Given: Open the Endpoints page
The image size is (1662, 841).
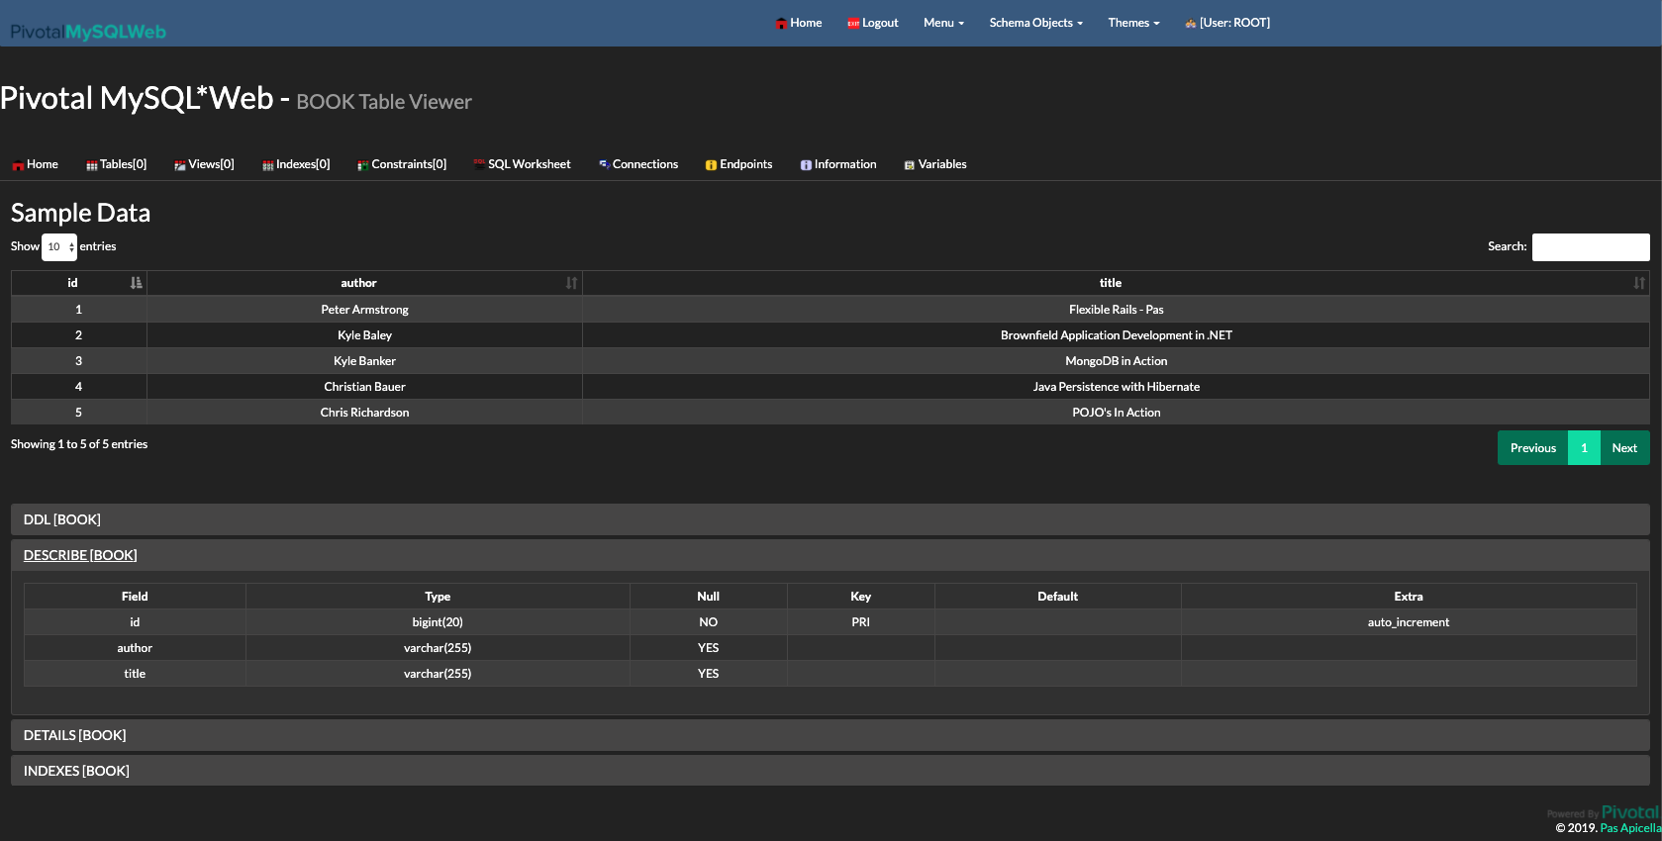Looking at the screenshot, I should coord(739,164).
